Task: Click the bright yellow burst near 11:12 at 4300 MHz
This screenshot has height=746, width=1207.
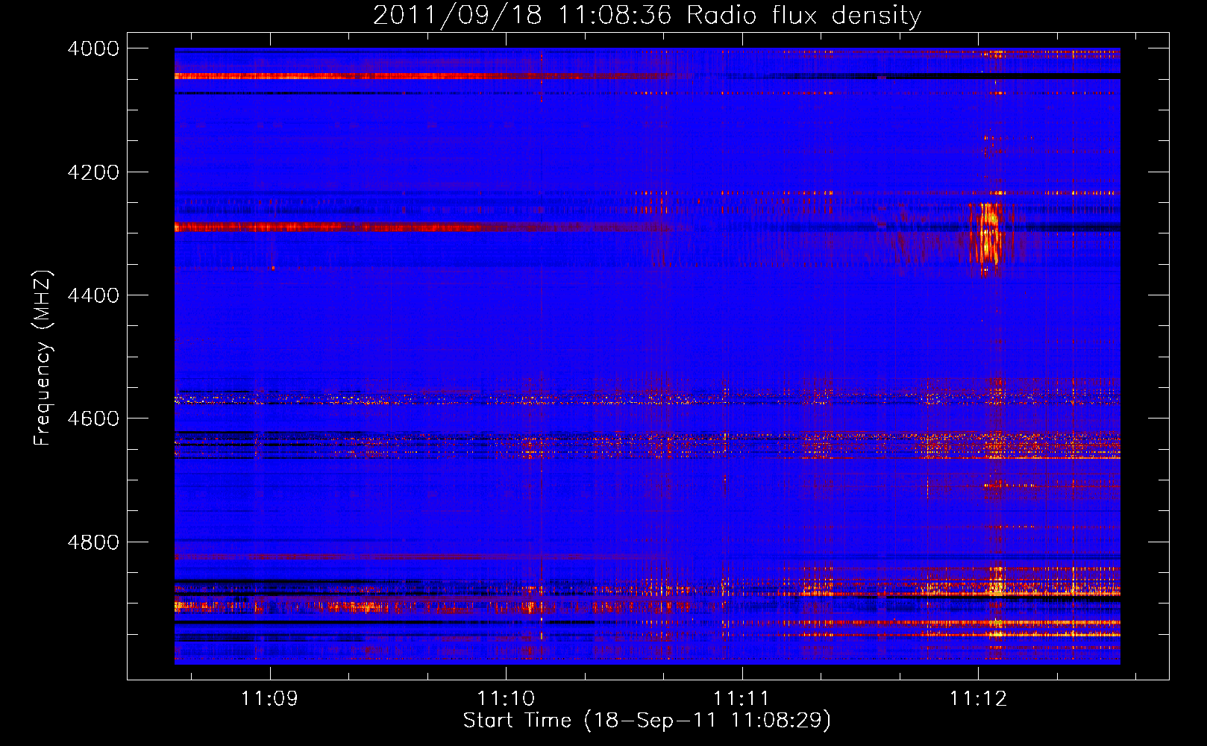Action: 988,235
